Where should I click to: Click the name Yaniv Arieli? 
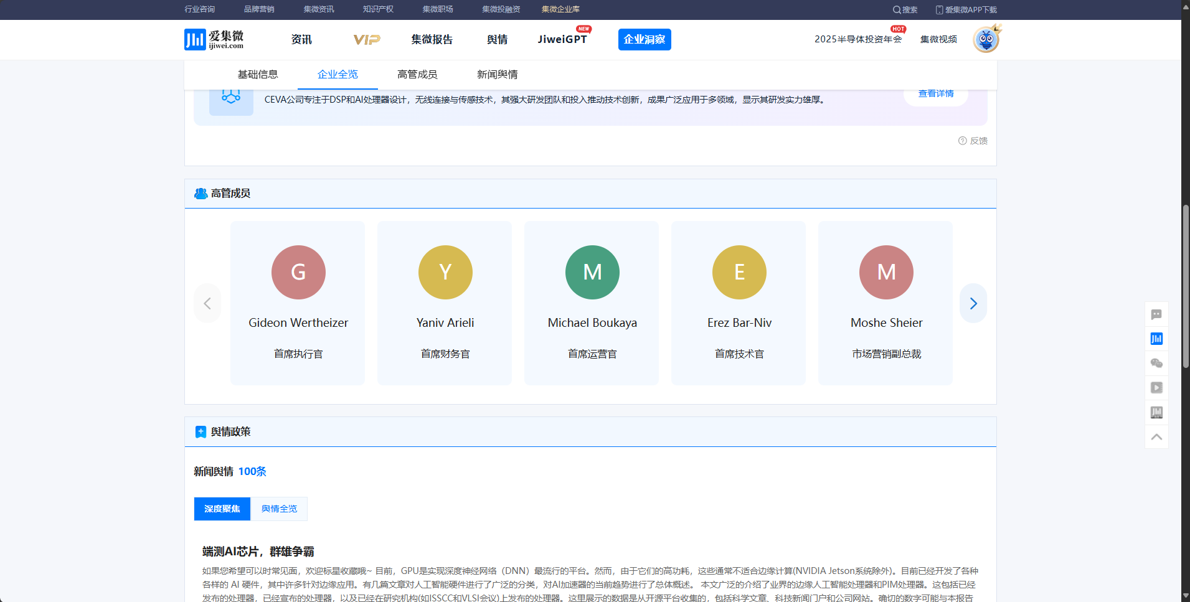(445, 323)
